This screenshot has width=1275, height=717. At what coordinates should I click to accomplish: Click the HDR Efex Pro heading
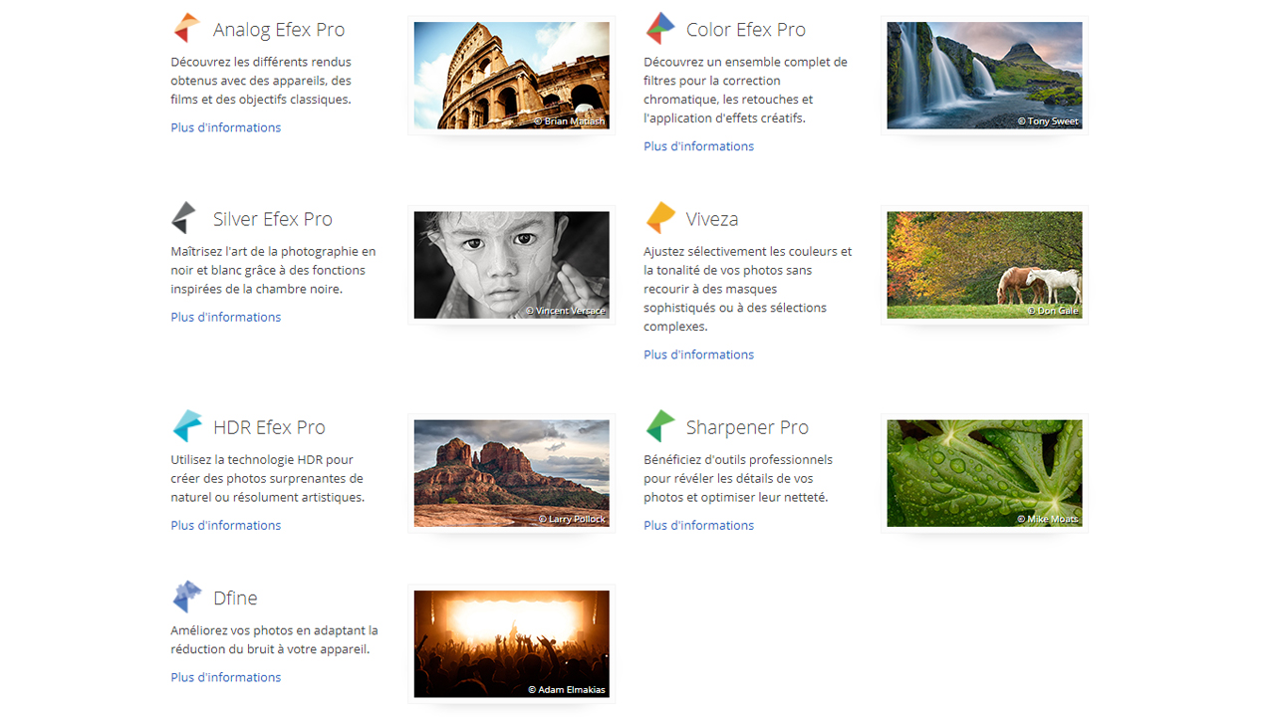click(269, 426)
